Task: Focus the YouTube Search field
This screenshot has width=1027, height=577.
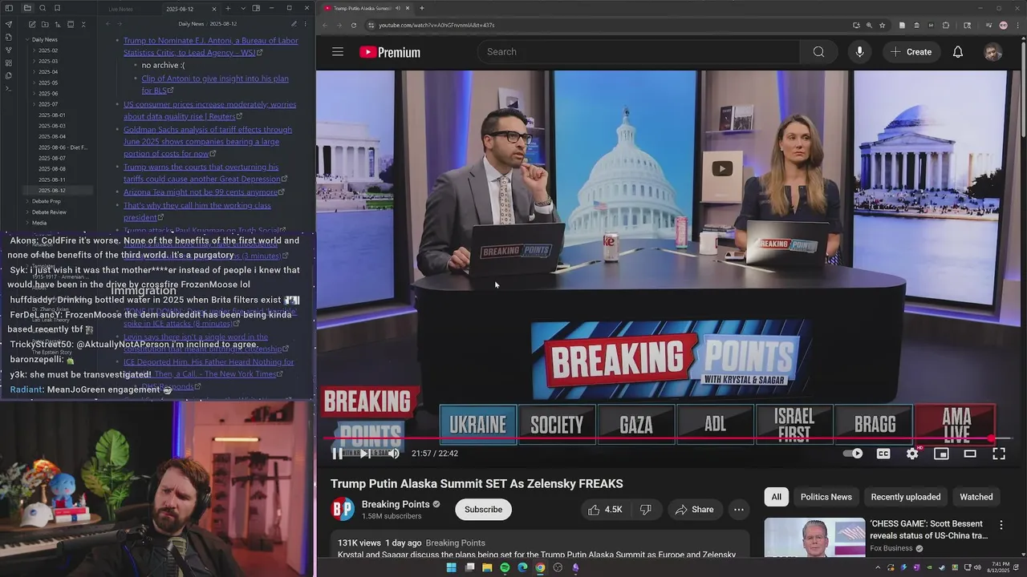Action: click(x=639, y=52)
